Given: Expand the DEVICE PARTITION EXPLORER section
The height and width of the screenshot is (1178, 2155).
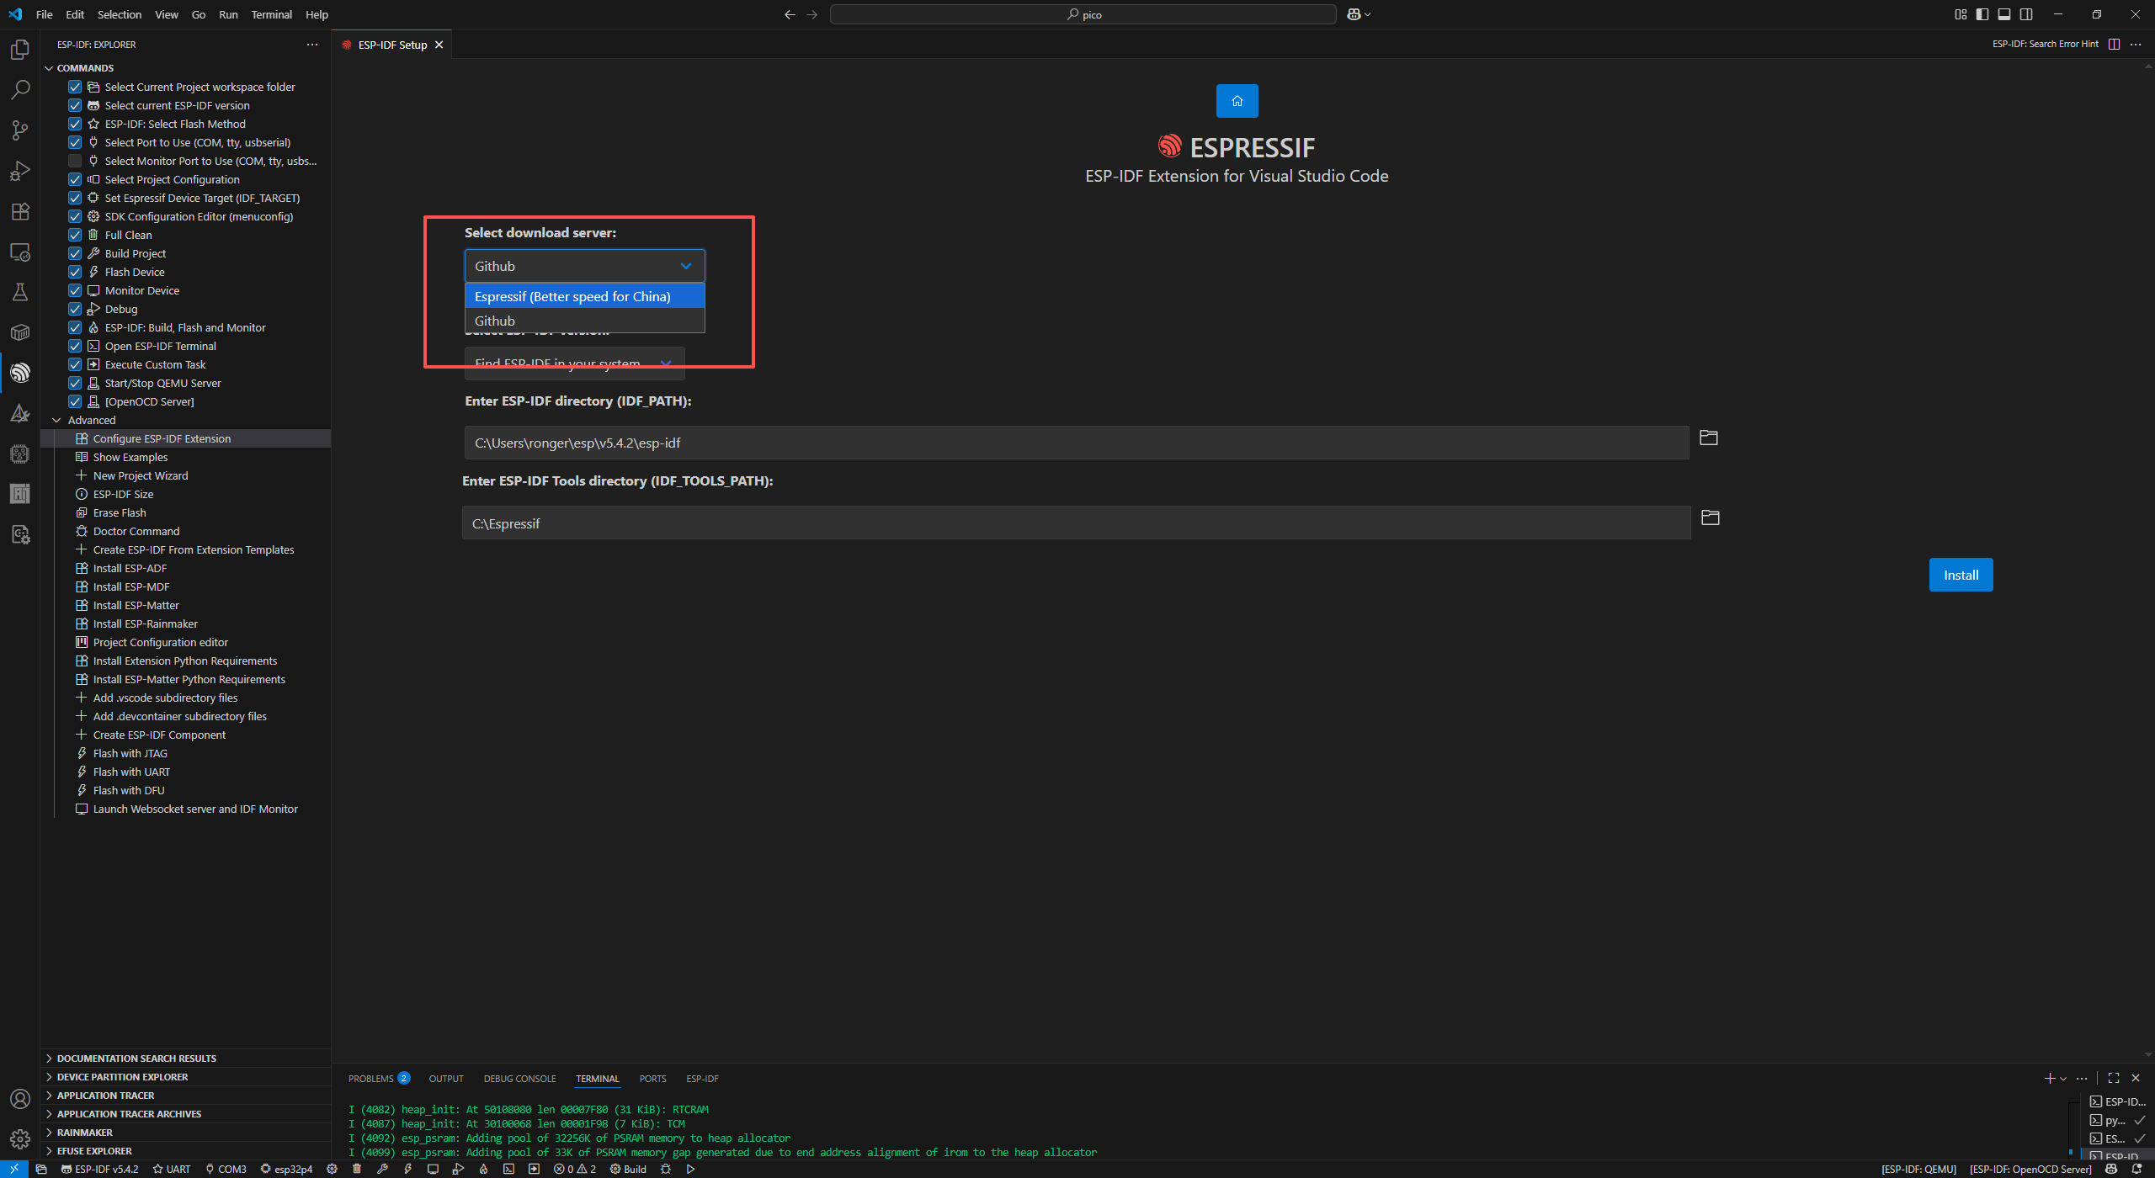Looking at the screenshot, I should point(122,1077).
